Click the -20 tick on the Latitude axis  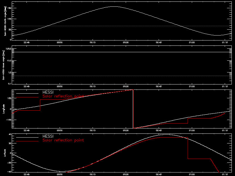point(9,163)
